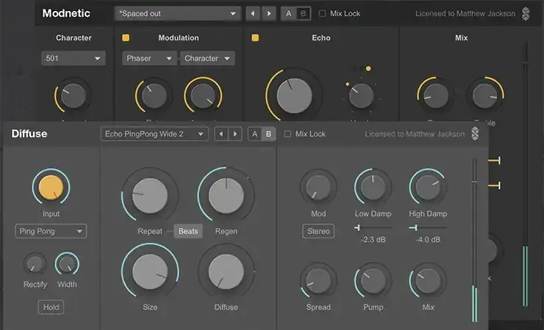Open the Phaser modulation type dropdown
The width and height of the screenshot is (544, 330).
click(x=149, y=58)
